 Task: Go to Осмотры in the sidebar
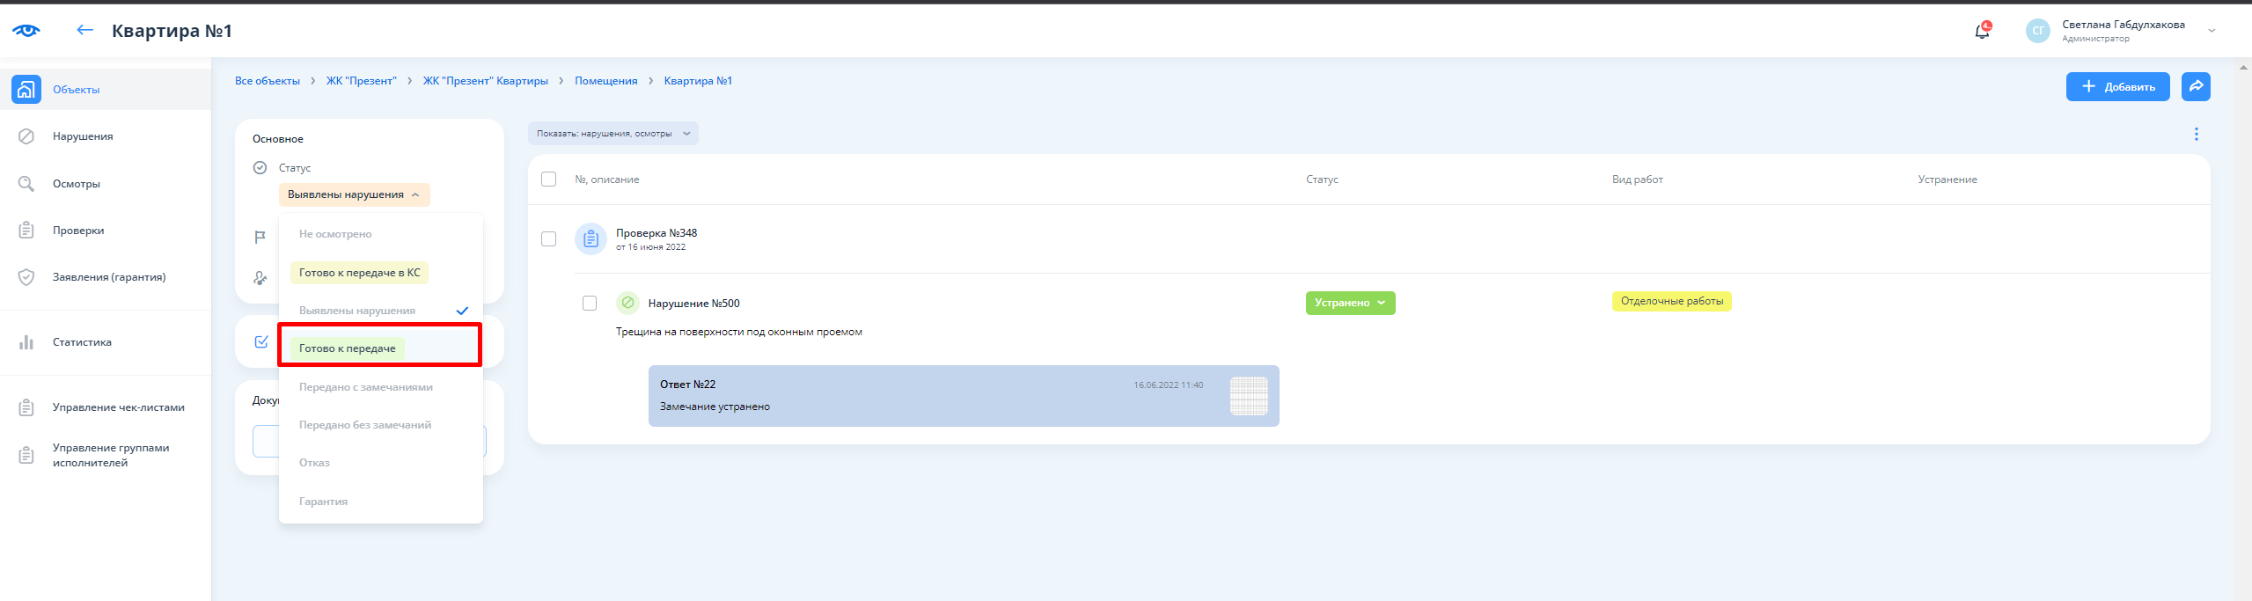click(x=77, y=184)
